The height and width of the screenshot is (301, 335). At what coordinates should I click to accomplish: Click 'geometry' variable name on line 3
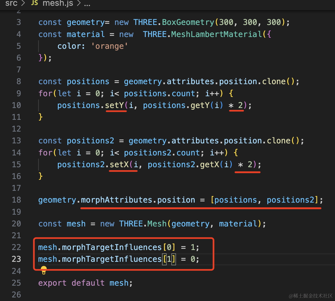point(86,22)
